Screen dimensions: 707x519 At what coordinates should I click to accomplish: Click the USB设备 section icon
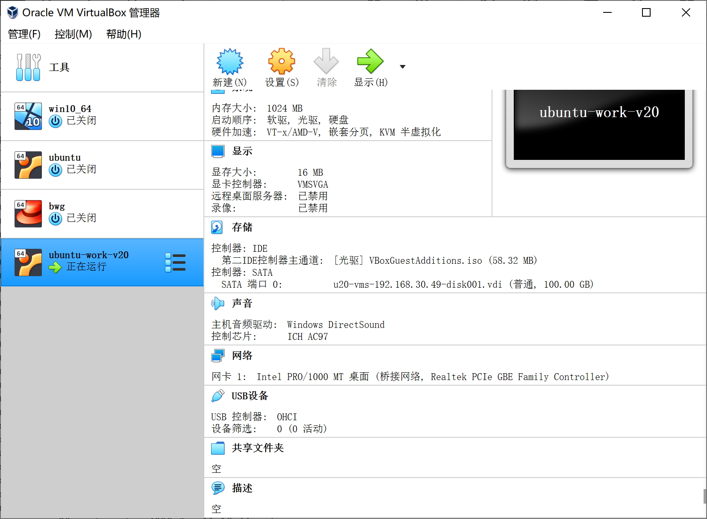pyautogui.click(x=218, y=395)
